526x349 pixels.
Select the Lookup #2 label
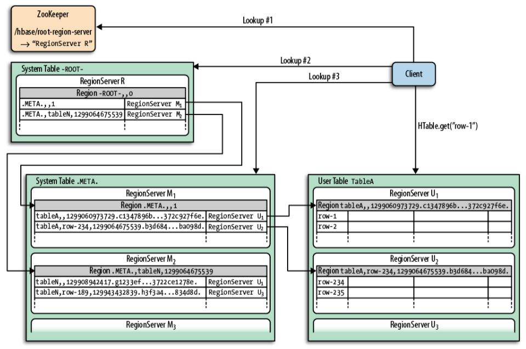point(295,60)
